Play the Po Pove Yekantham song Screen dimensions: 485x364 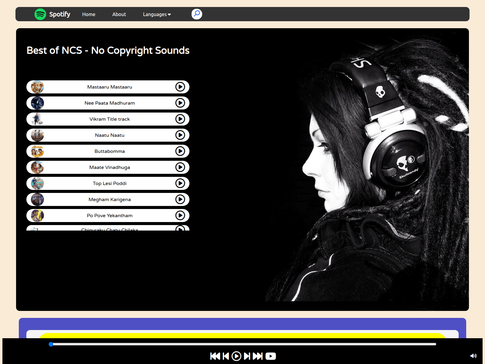tap(180, 215)
